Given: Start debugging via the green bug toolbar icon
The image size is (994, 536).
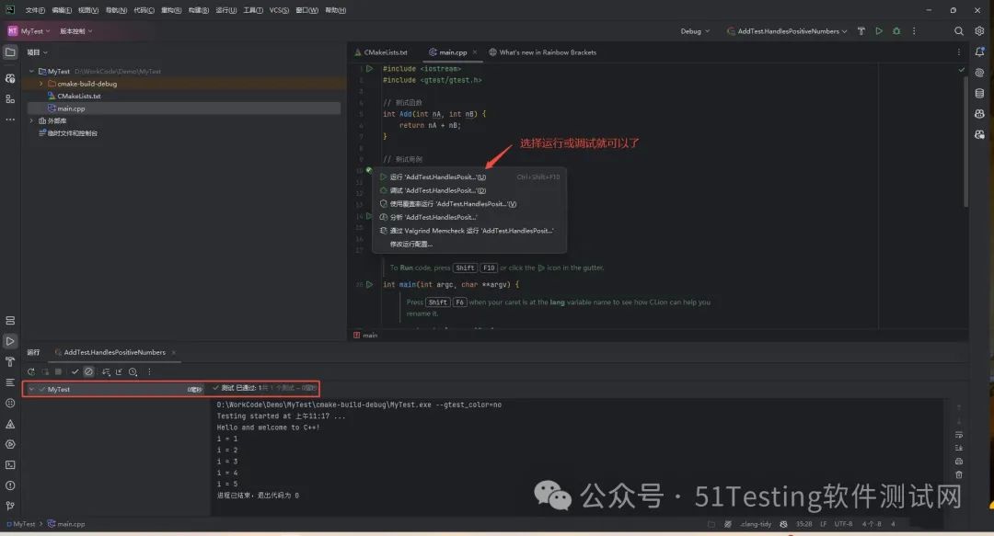Looking at the screenshot, I should (896, 30).
